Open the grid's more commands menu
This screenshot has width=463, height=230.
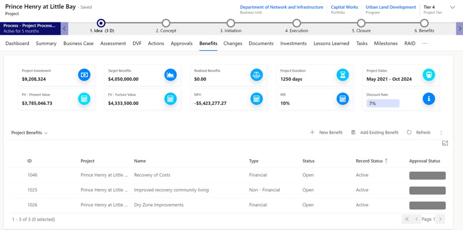click(441, 133)
